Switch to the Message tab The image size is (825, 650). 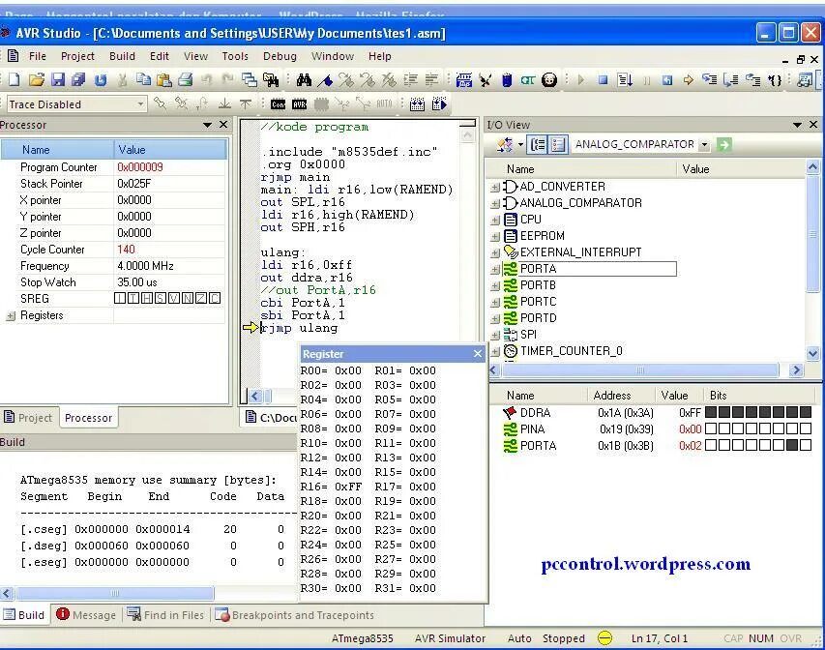coord(86,615)
